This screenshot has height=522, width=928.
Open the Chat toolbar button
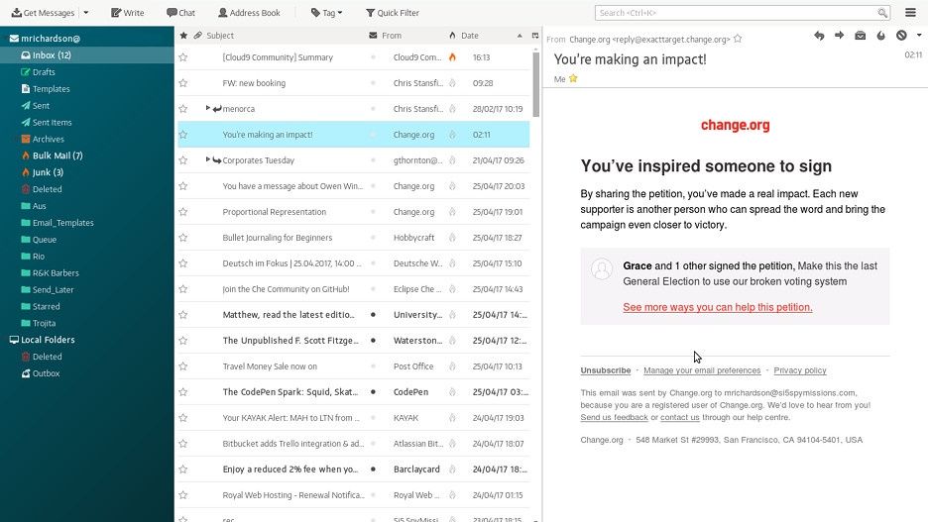pyautogui.click(x=180, y=13)
